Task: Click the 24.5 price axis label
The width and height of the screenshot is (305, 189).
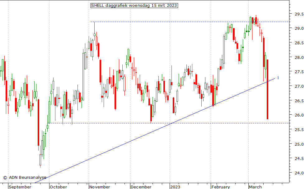Action: (x=299, y=158)
